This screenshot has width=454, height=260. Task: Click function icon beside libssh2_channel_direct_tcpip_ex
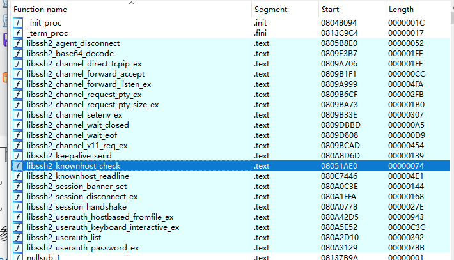[x=18, y=64]
